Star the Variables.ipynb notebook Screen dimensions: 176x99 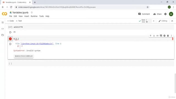click(x=32, y=12)
